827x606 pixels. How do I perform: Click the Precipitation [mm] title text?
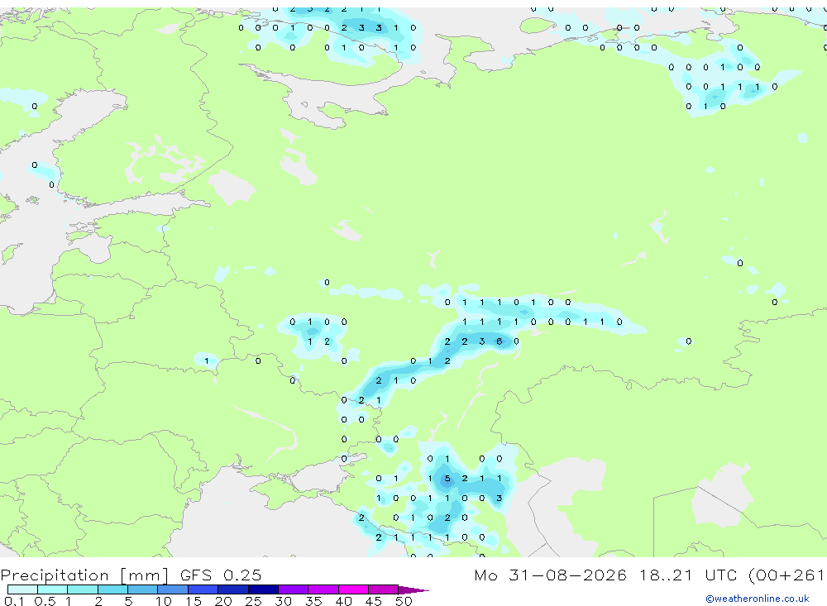(85, 575)
